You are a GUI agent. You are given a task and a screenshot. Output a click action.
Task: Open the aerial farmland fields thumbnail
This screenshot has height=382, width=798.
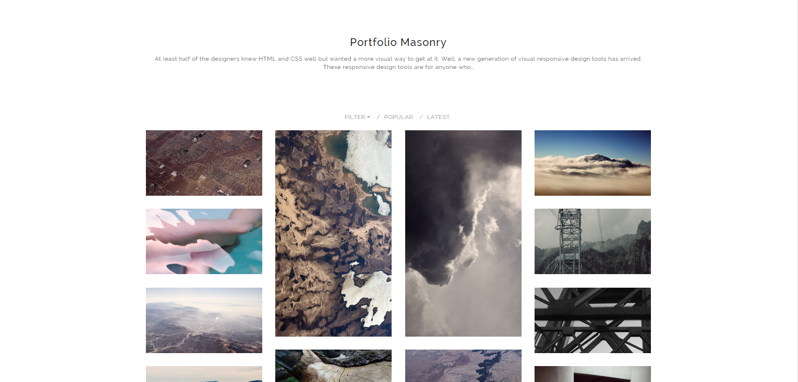pyautogui.click(x=204, y=163)
